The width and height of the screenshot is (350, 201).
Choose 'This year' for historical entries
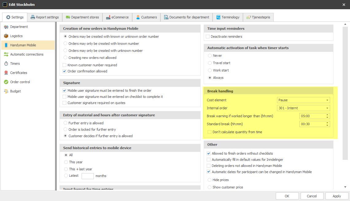pyautogui.click(x=66, y=162)
